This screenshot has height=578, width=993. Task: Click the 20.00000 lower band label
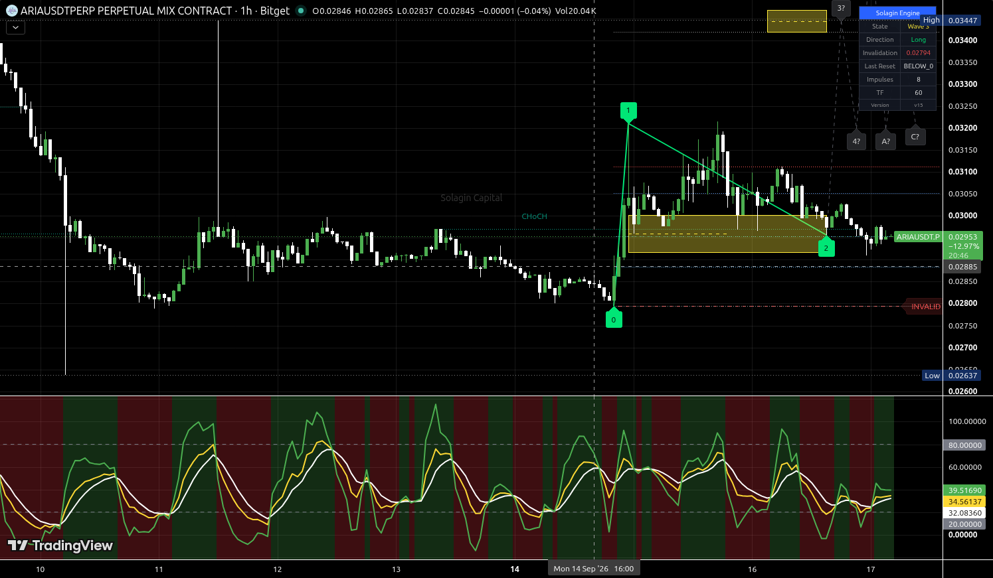coord(964,524)
